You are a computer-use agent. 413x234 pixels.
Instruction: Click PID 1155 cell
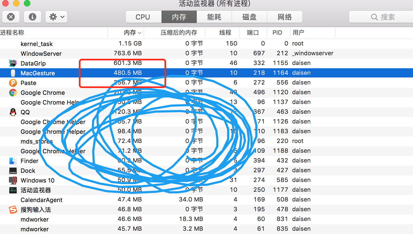(280, 63)
